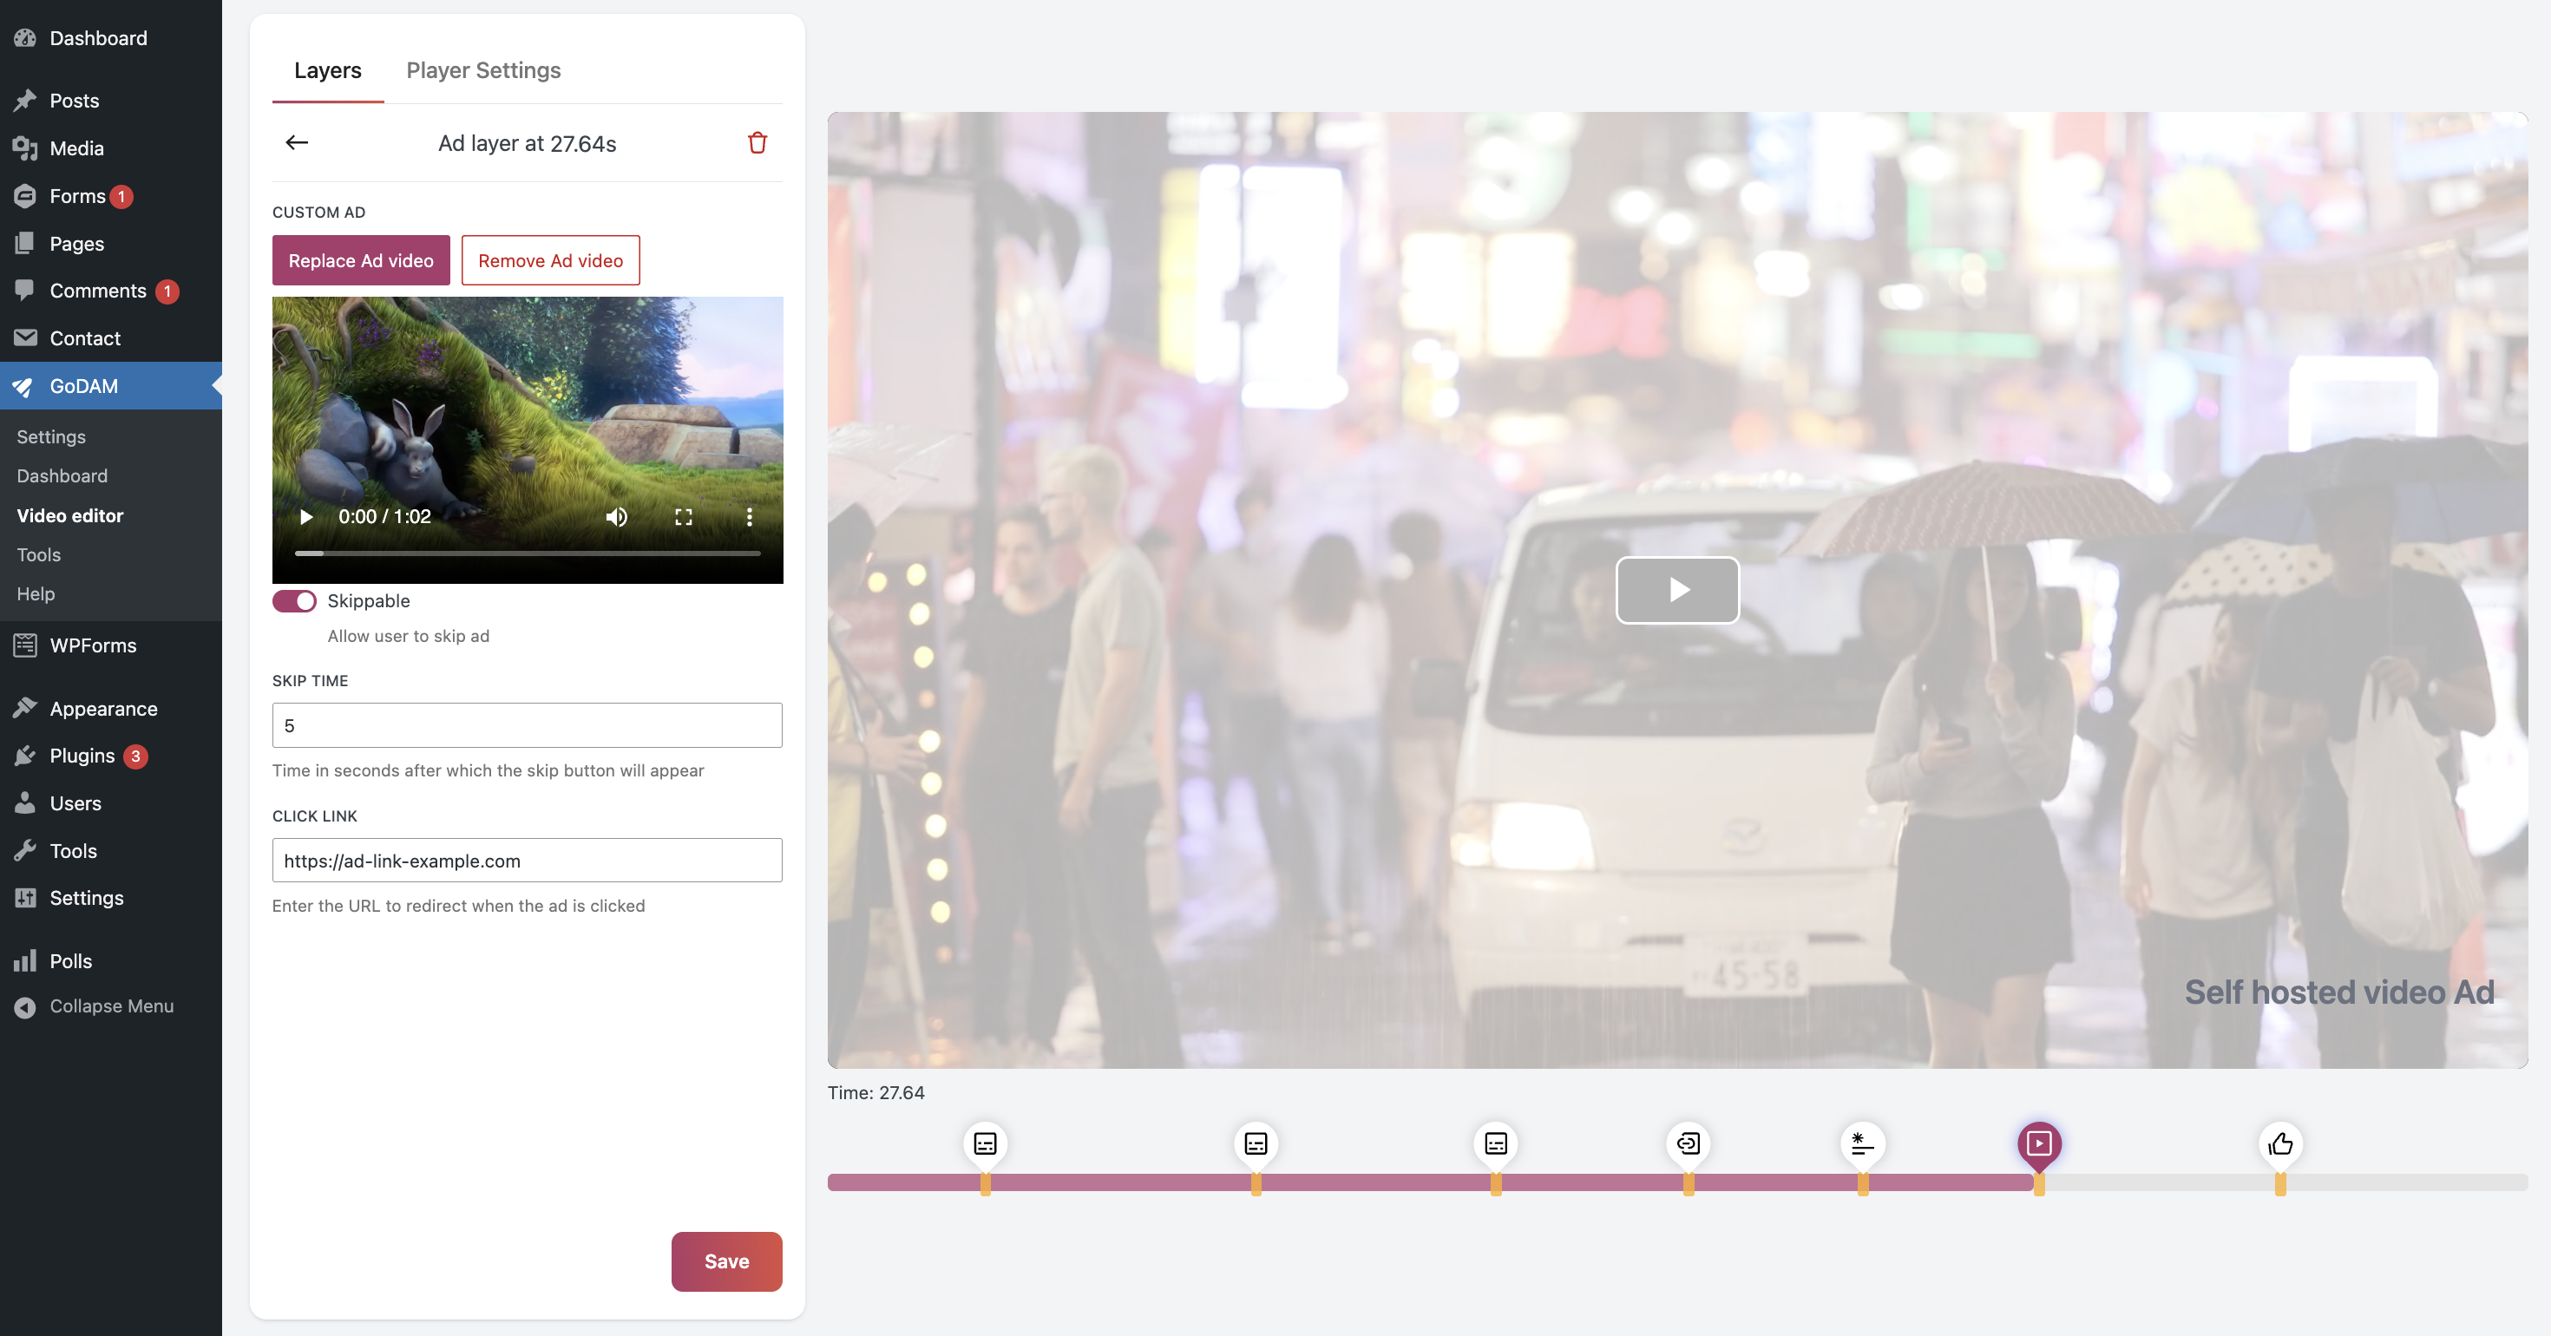Click the 'Time: 27.64' label

point(876,1092)
